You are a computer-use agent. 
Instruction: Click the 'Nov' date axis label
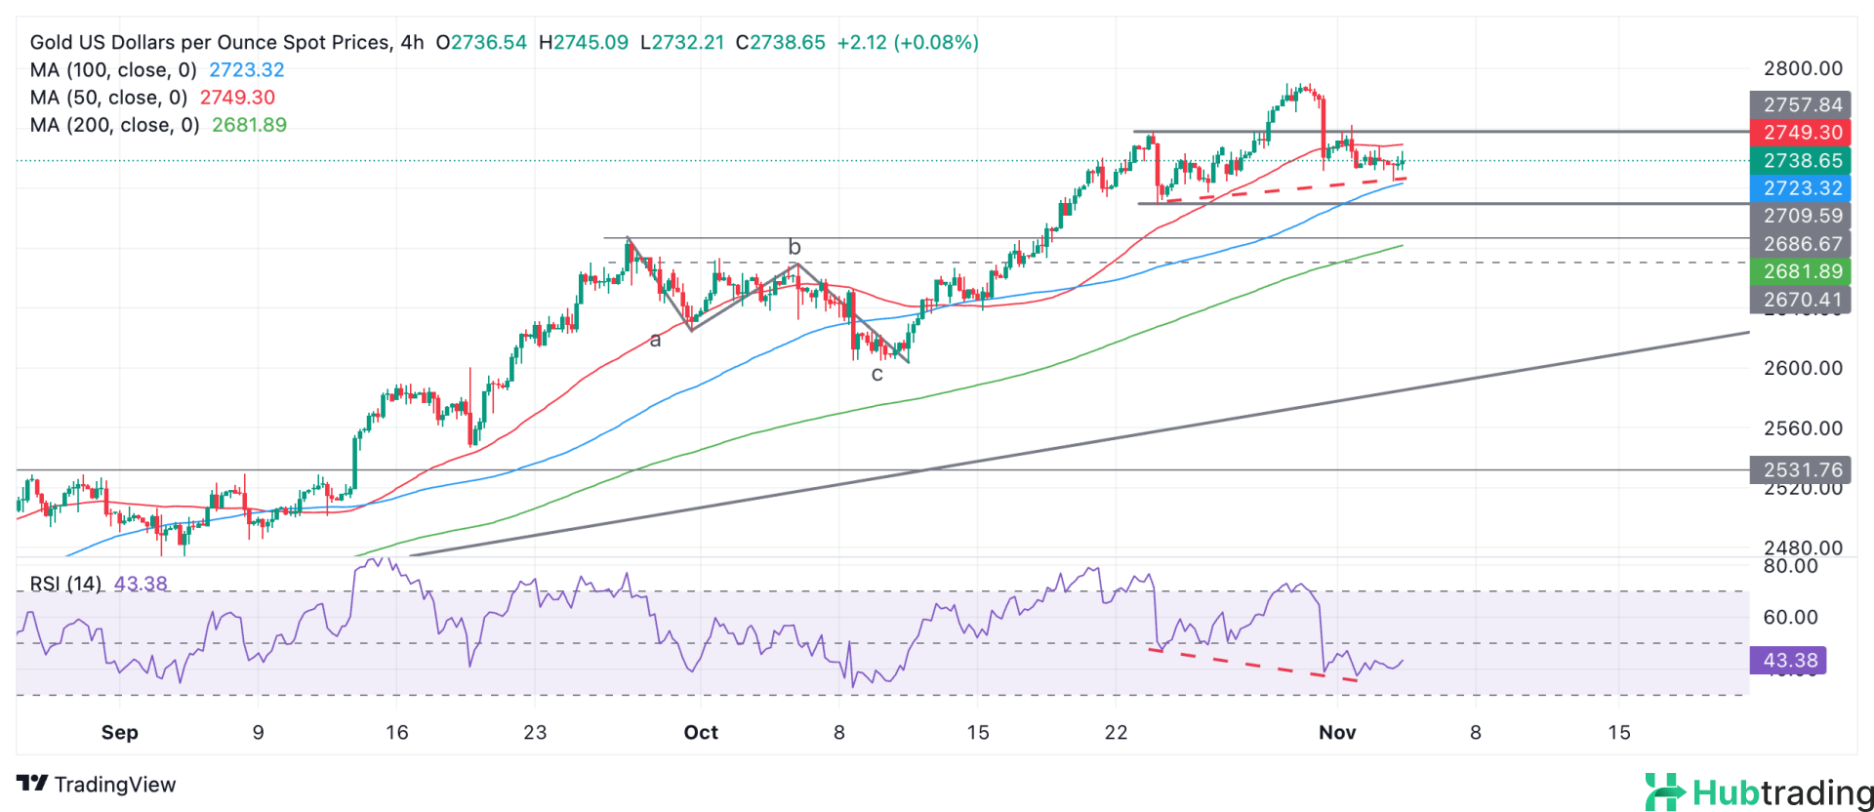pos(1337,733)
